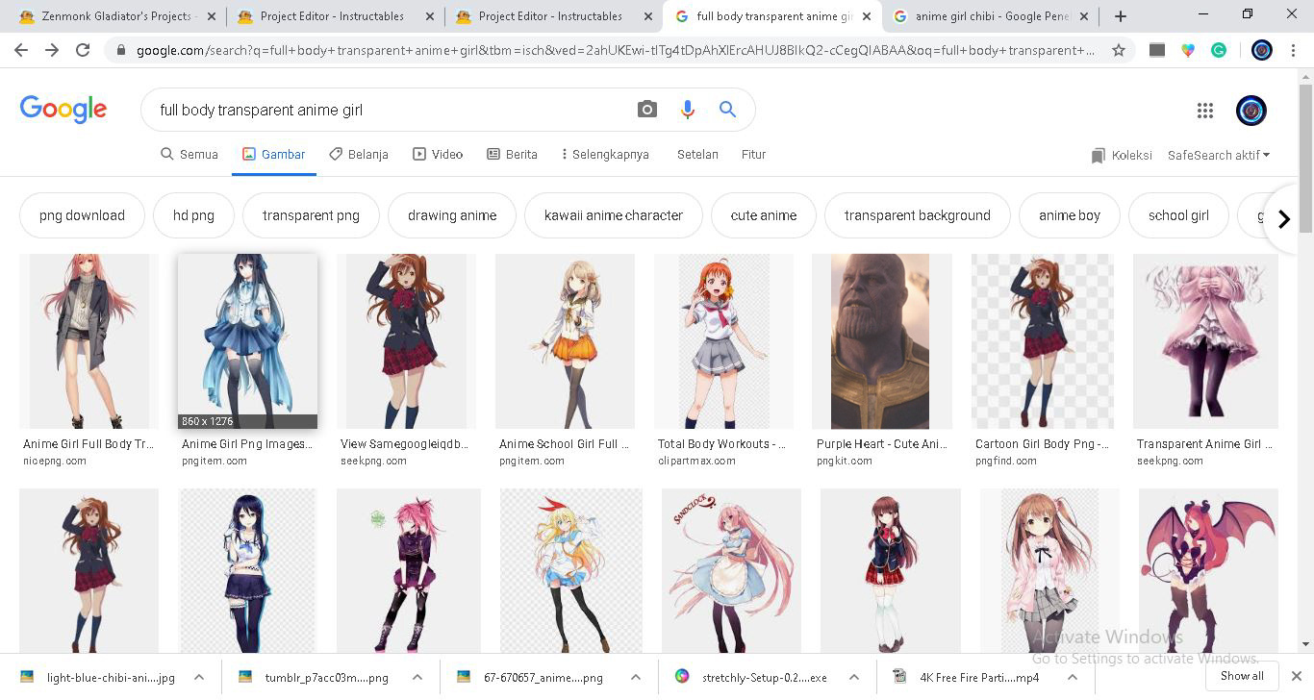This screenshot has height=700, width=1314.
Task: Click the search magnifier icon
Action: click(727, 109)
